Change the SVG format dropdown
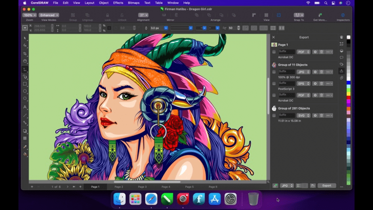373x210 pixels. coord(304,115)
